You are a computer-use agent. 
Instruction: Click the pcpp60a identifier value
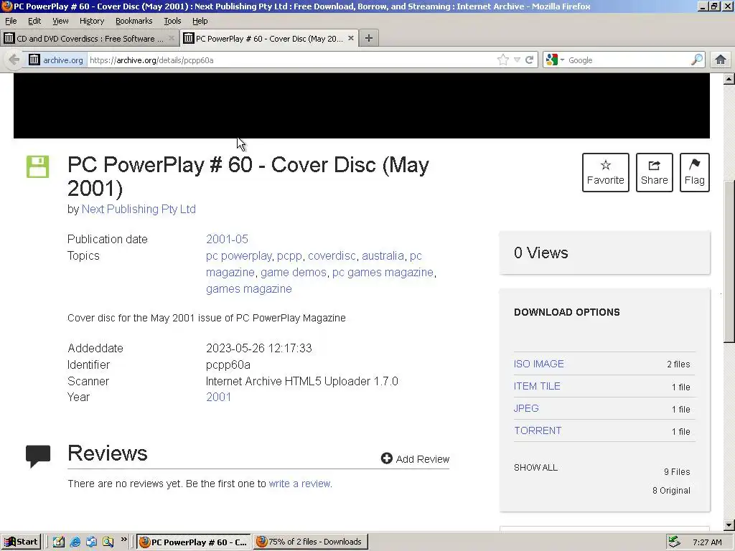[228, 364]
